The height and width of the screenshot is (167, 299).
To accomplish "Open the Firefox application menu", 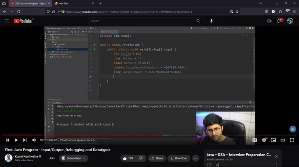I will point(294,11).
